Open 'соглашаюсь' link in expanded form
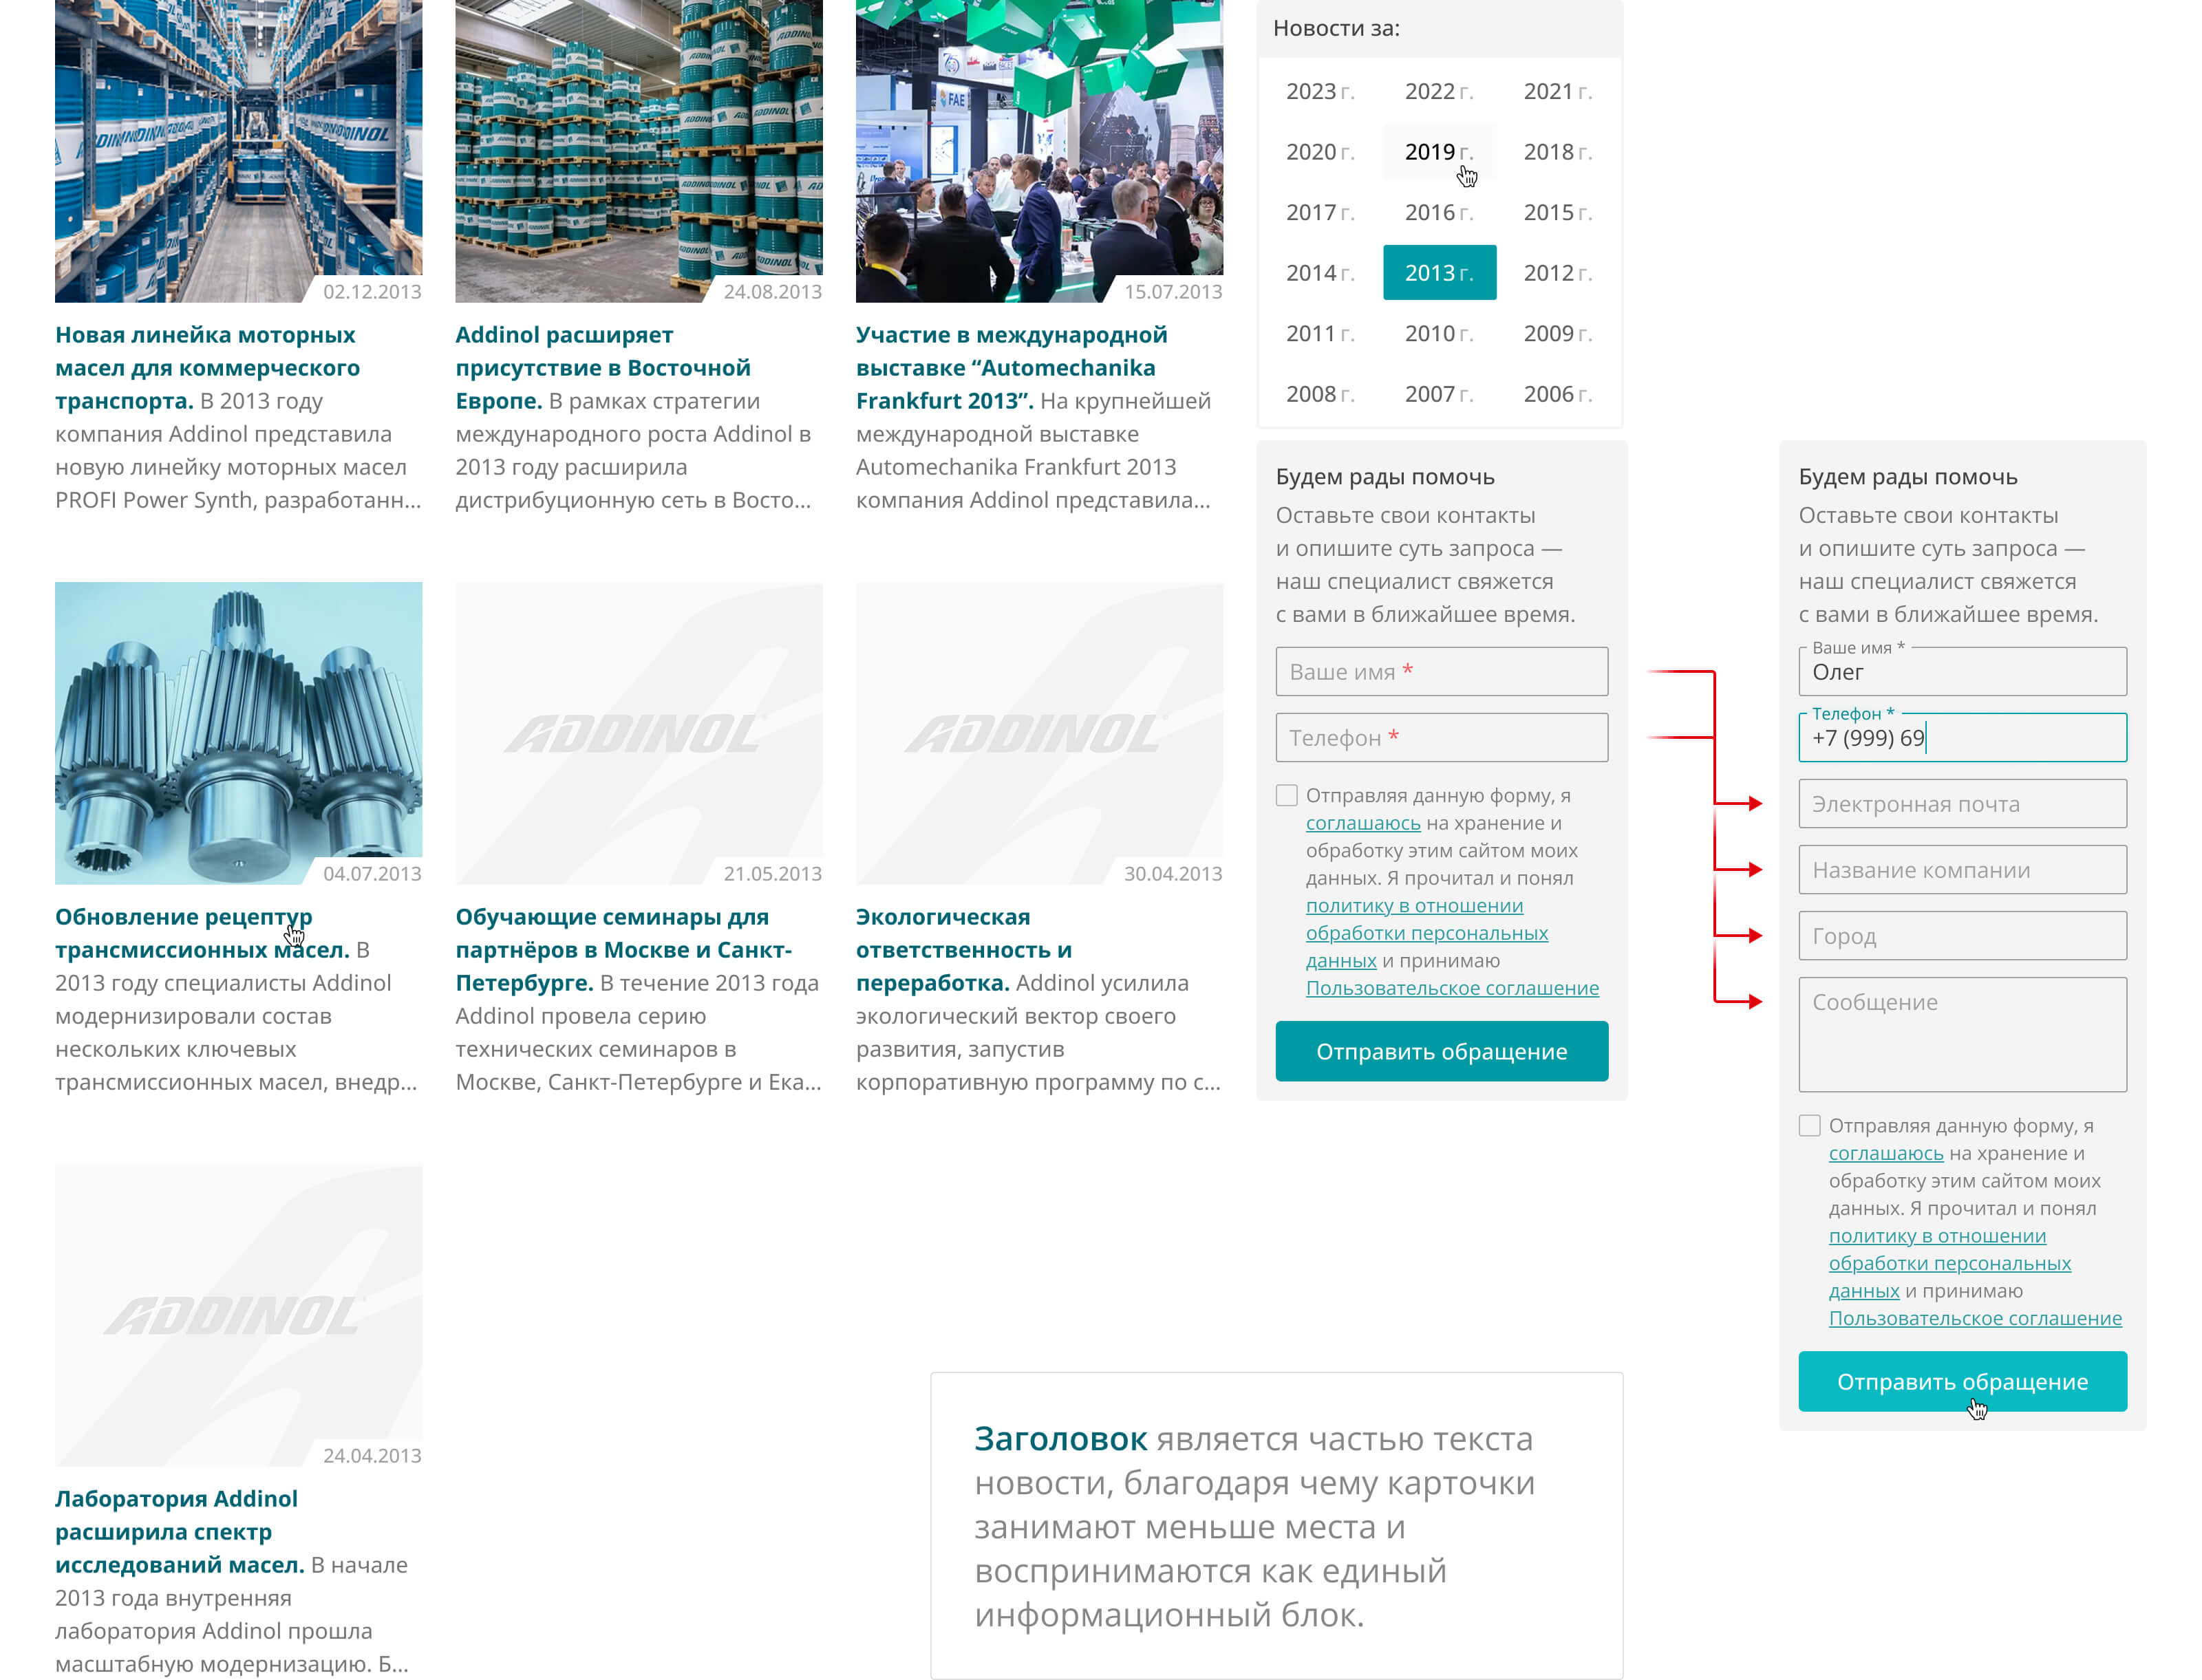This screenshot has height=1680, width=2202. point(1886,1153)
